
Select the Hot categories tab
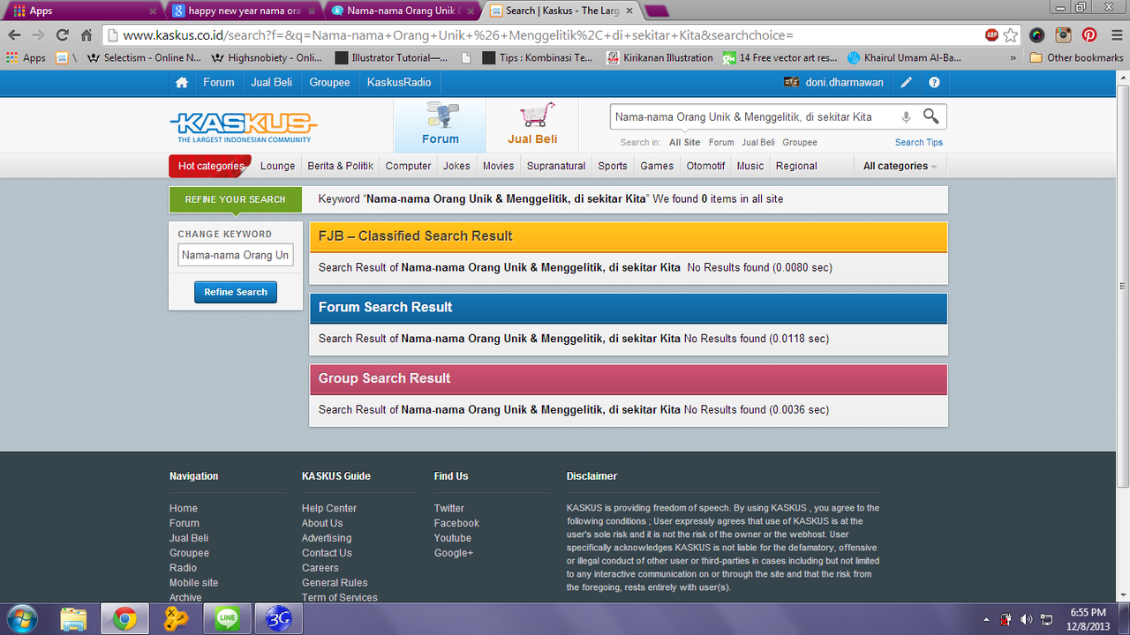210,166
